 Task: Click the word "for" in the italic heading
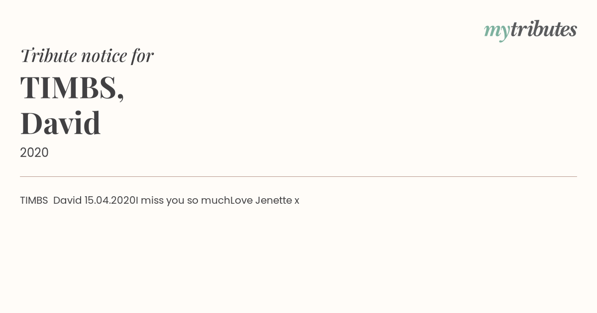[x=142, y=56]
